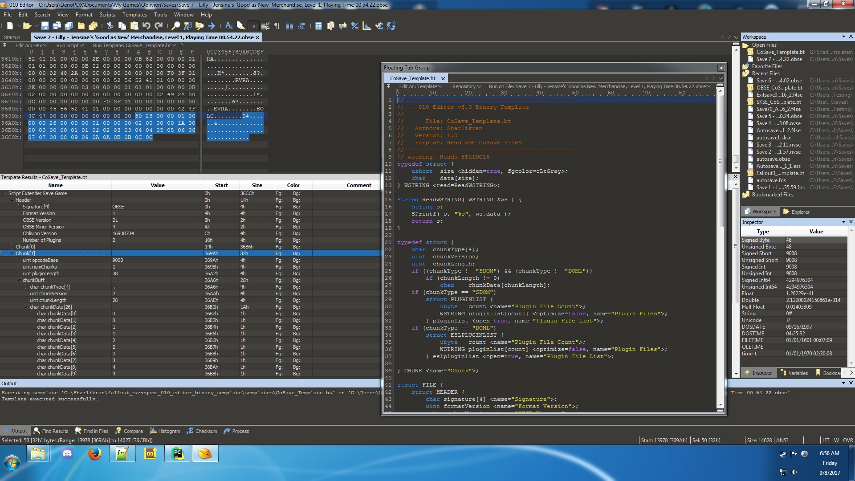The width and height of the screenshot is (855, 481).
Task: Toggle OVR overwrite mode in status bar
Action: (848, 440)
